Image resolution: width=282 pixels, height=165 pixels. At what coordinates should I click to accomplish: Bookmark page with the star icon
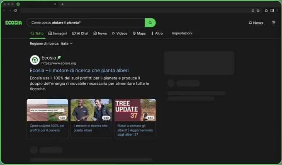point(258,11)
